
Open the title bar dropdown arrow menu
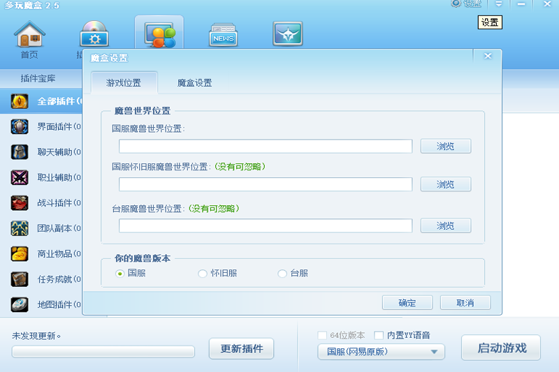(x=499, y=4)
